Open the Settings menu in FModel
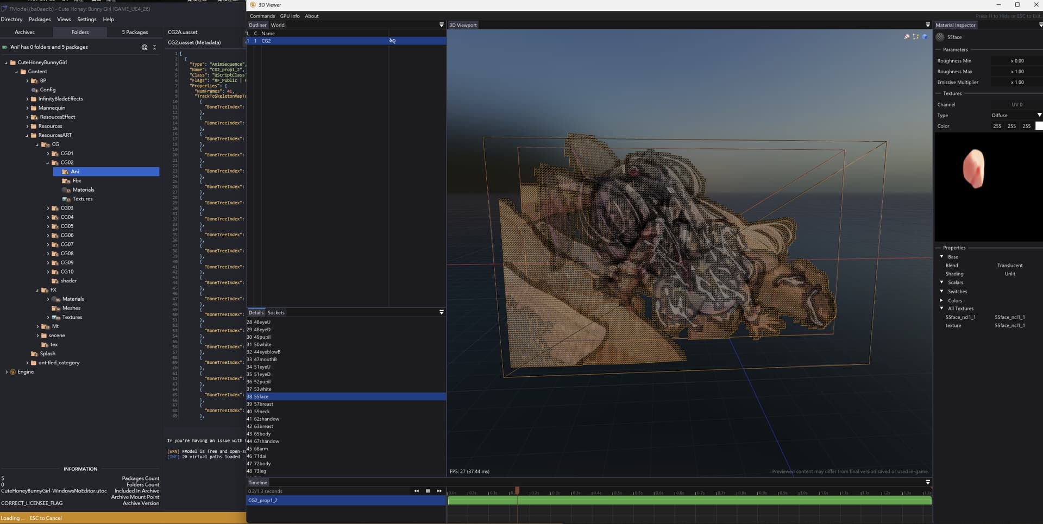The image size is (1043, 524). (87, 20)
